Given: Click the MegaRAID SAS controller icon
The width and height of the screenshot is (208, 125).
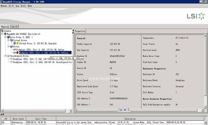Looking at the screenshot, I should click(x=5, y=34).
